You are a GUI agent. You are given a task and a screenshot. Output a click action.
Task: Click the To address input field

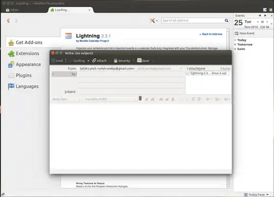(130, 74)
